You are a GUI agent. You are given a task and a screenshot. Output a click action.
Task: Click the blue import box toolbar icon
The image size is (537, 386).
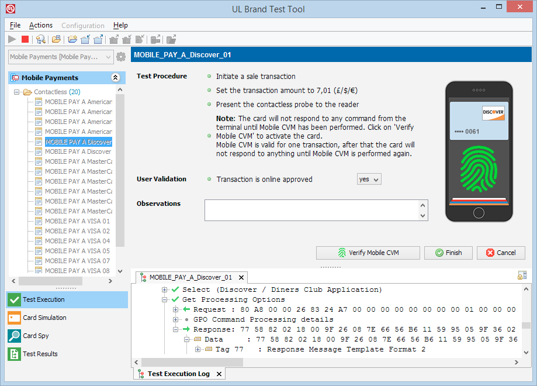85,39
